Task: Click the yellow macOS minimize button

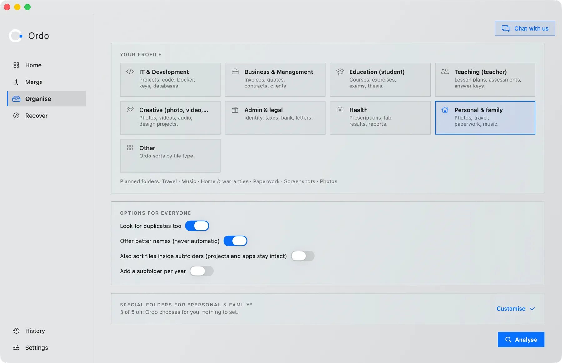Action: (x=17, y=7)
